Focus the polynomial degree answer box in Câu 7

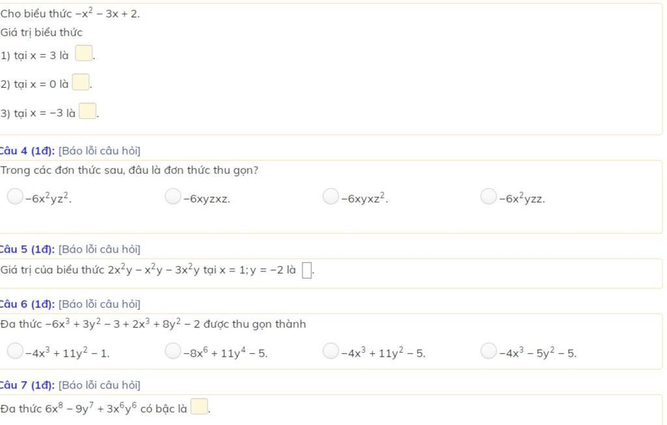click(199, 406)
